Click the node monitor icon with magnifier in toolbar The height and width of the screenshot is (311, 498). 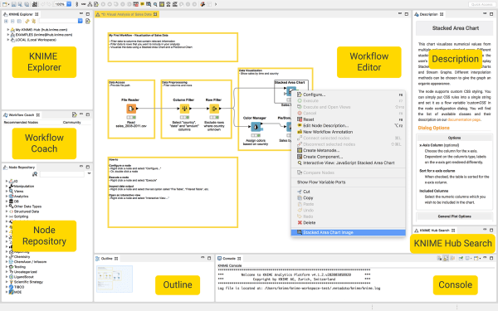point(149,4)
